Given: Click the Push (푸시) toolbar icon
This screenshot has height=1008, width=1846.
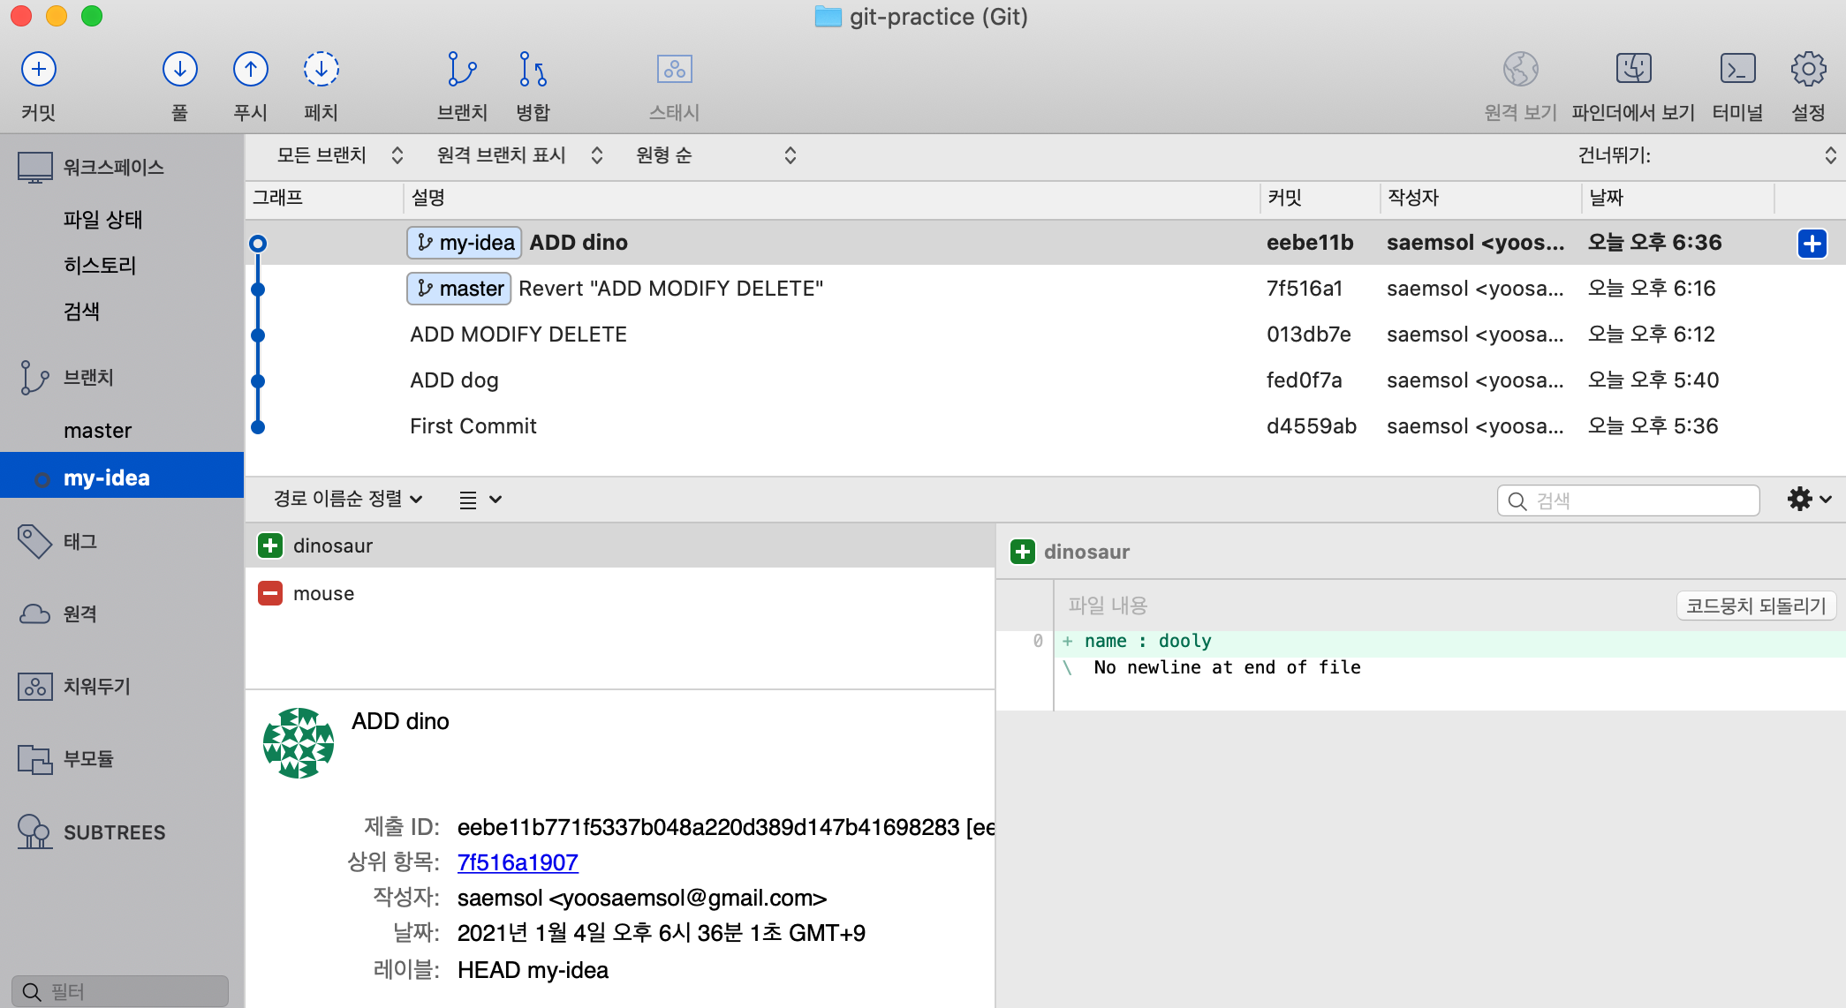Looking at the screenshot, I should click(251, 69).
